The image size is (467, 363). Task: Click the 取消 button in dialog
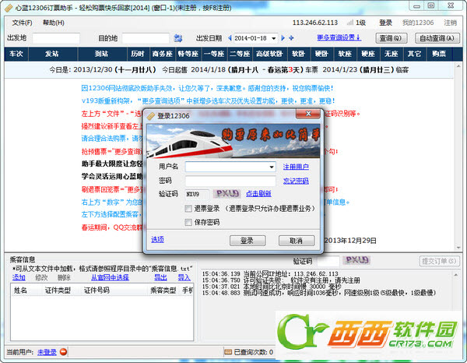click(297, 241)
